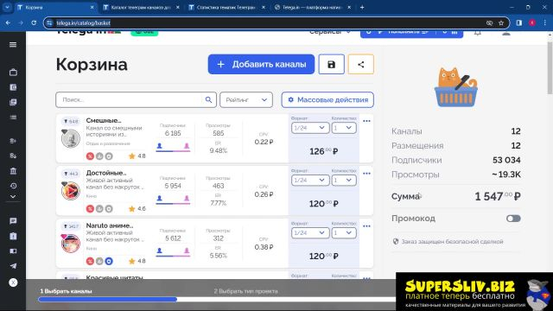
Task: Click Добавить каналы button
Action: tap(261, 64)
